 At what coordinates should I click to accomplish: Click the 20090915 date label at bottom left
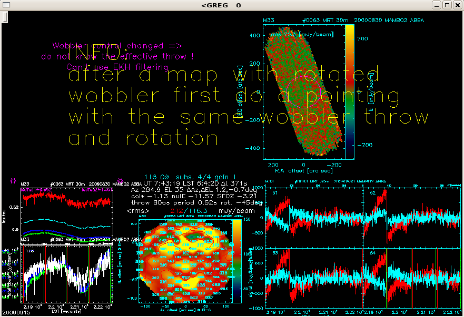click(15, 312)
